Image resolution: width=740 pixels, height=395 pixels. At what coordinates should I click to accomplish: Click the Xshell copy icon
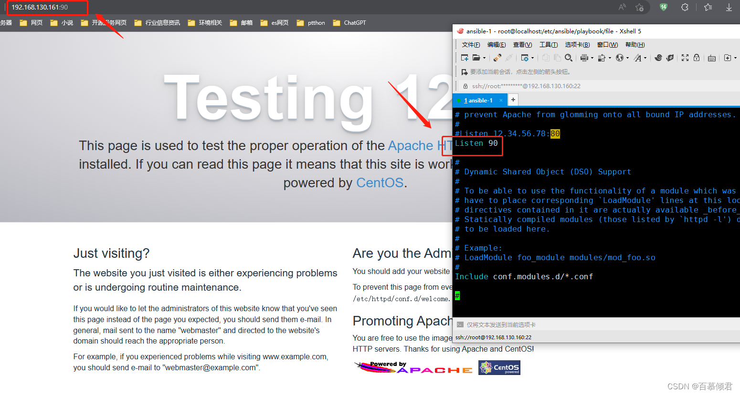546,58
